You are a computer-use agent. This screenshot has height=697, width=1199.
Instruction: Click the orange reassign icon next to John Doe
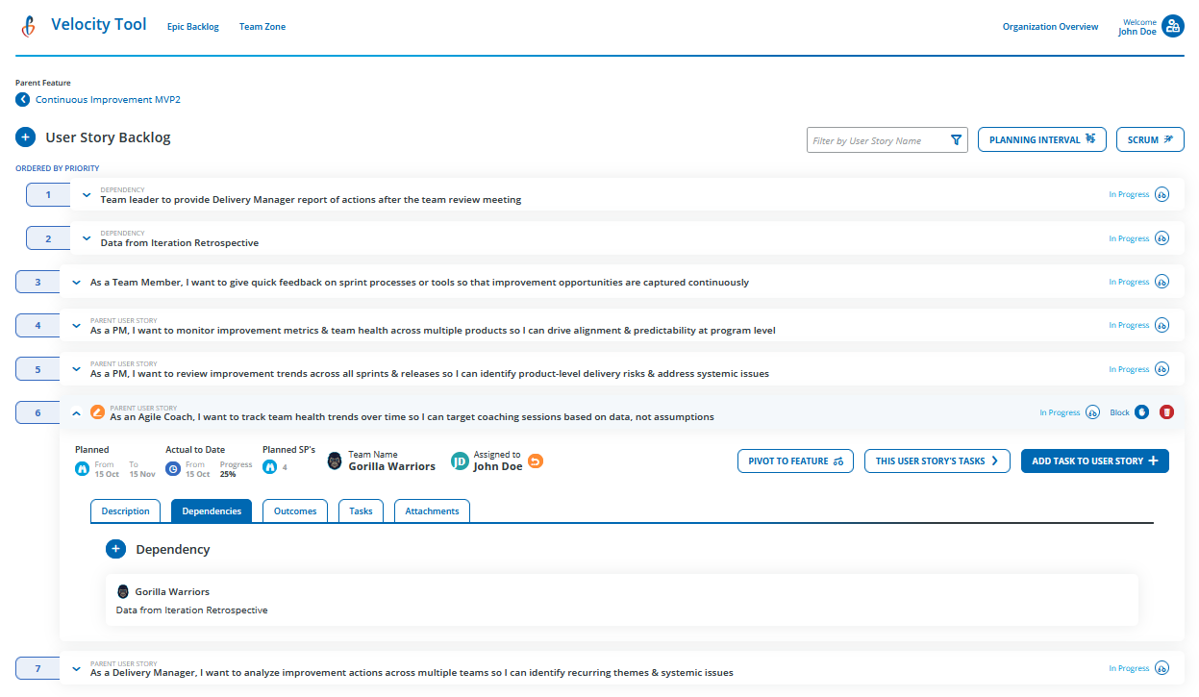tap(535, 461)
